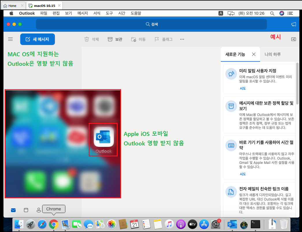Open Calendar from the dock
The height and width of the screenshot is (232, 302).
pos(135,224)
